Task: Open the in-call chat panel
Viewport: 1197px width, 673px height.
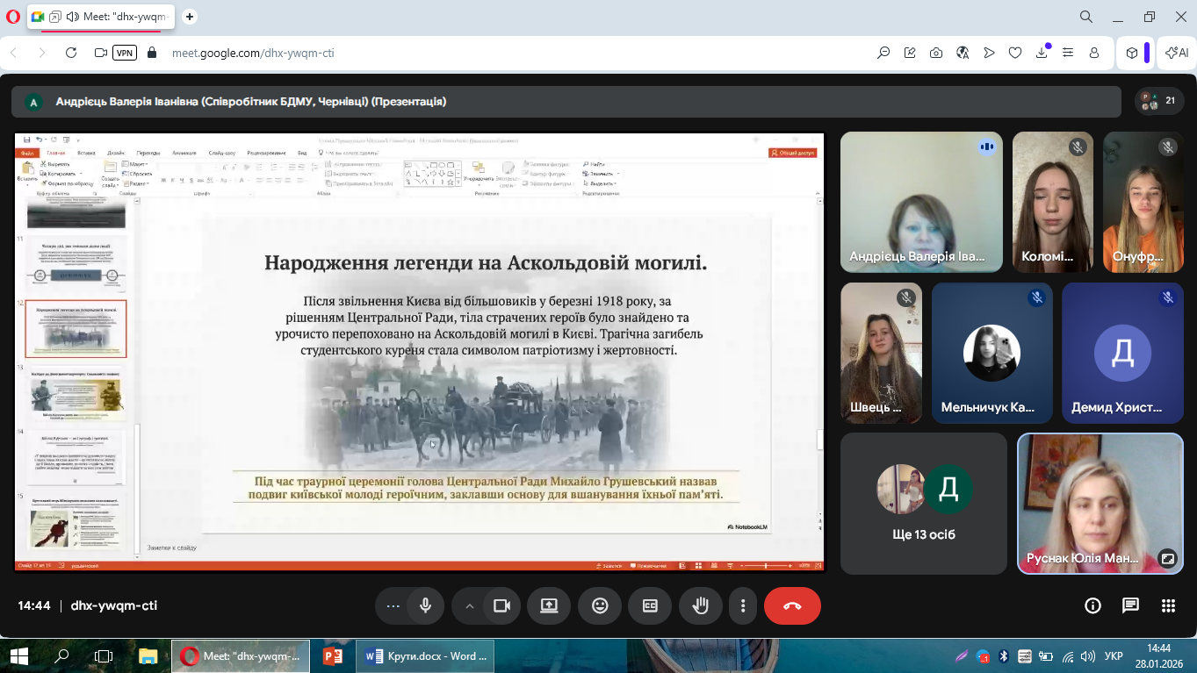Action: [1130, 605]
